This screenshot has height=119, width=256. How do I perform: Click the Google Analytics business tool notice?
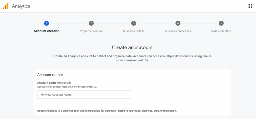coord(107,111)
